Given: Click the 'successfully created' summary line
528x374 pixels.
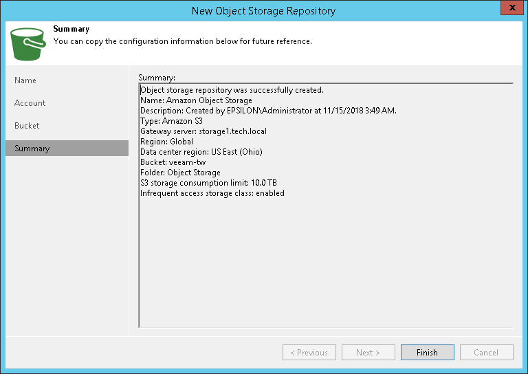Looking at the screenshot, I should click(x=232, y=90).
